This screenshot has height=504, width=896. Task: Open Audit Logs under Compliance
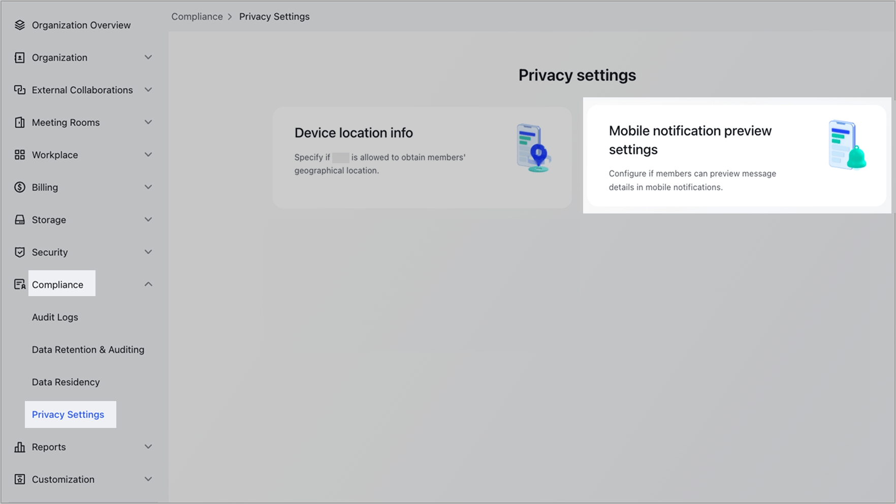(55, 317)
